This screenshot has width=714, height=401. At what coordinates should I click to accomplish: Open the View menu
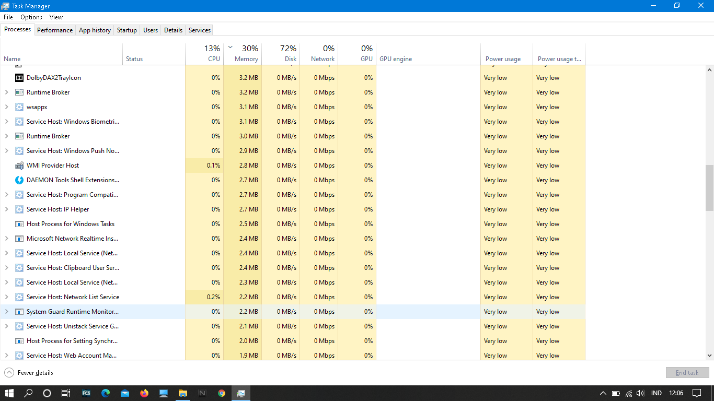coord(56,17)
